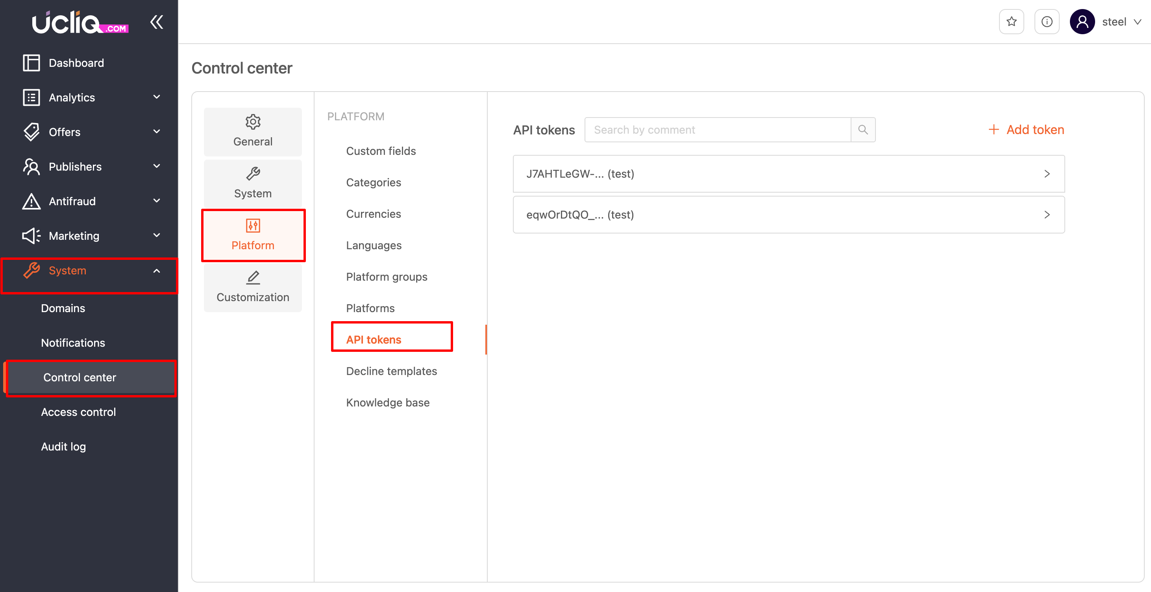Select the System wrench tab

[252, 183]
